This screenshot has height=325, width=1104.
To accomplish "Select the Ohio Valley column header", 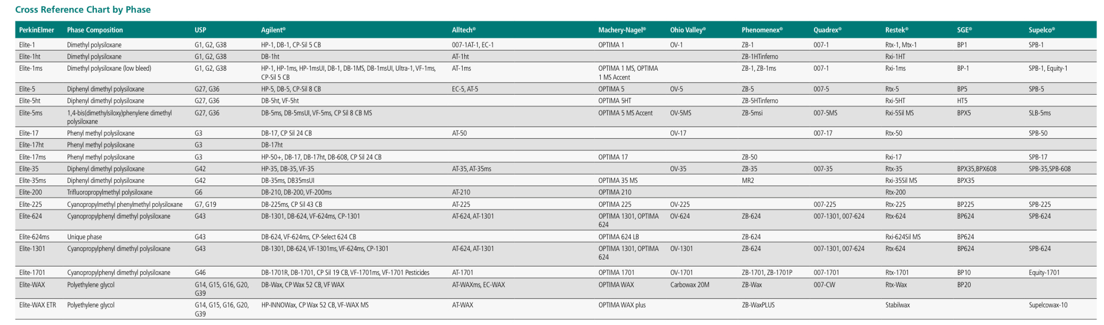I will click(688, 30).
